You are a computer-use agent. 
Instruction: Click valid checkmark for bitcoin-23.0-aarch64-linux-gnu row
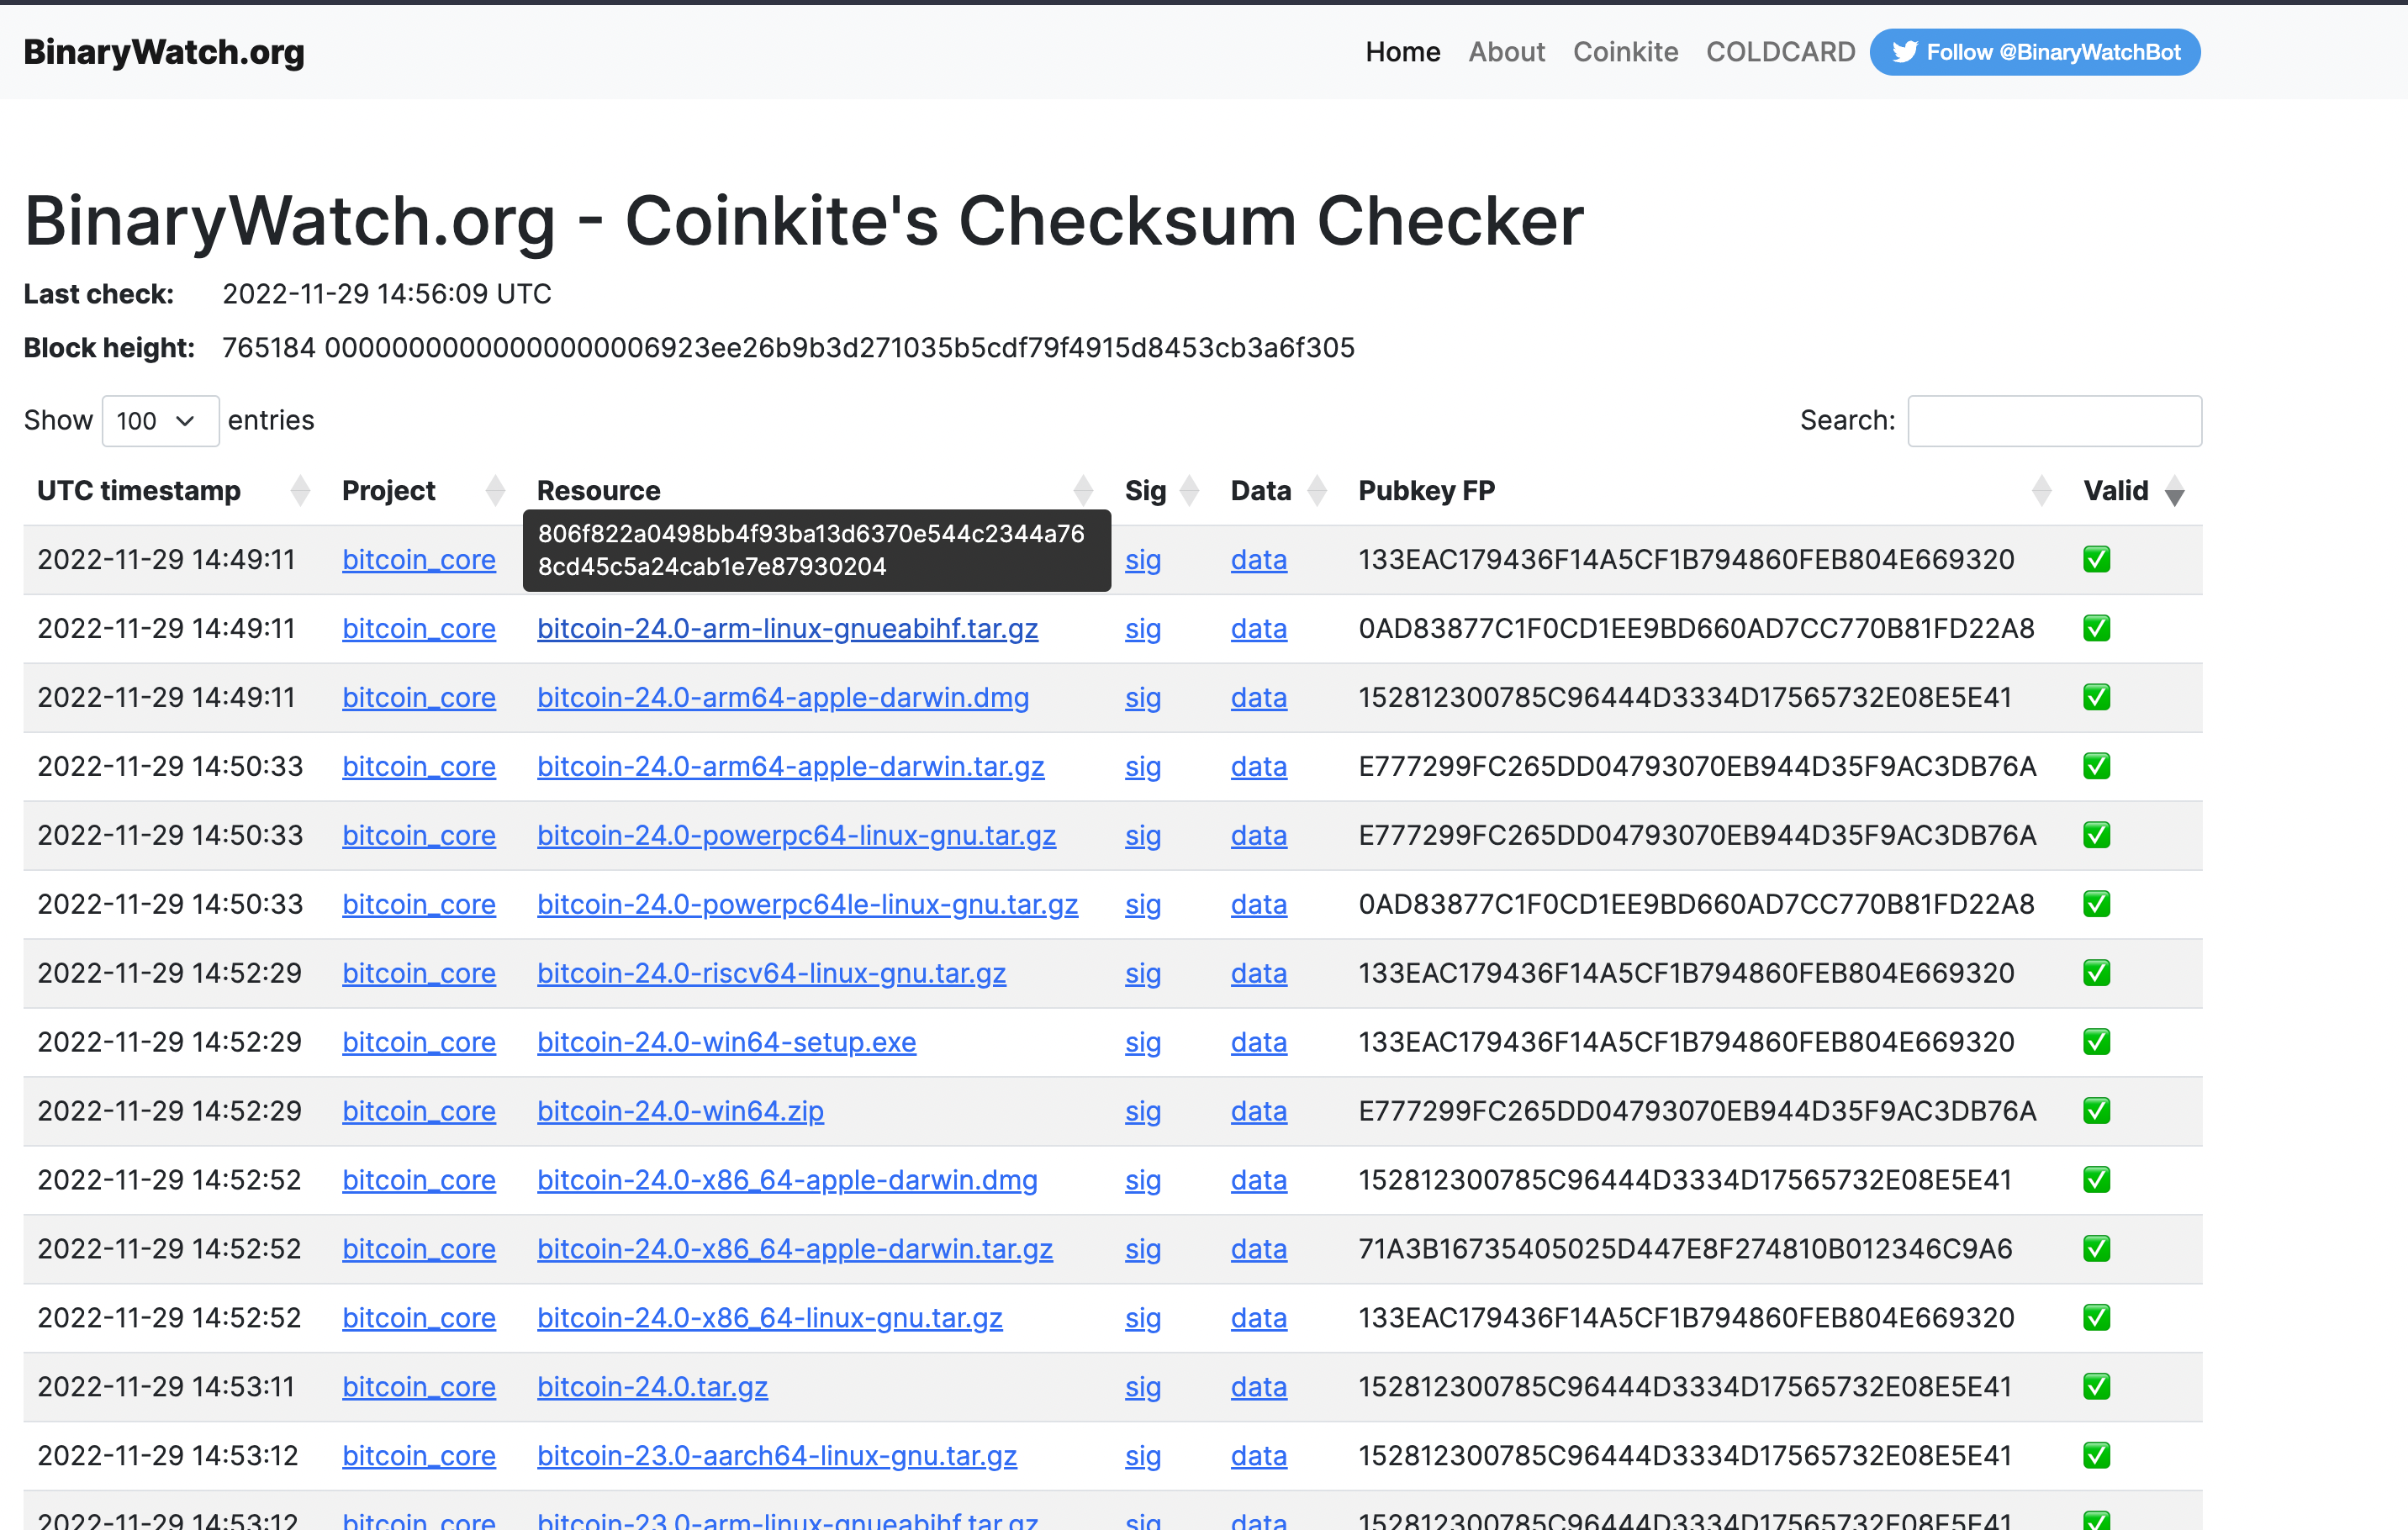pyautogui.click(x=2097, y=1456)
